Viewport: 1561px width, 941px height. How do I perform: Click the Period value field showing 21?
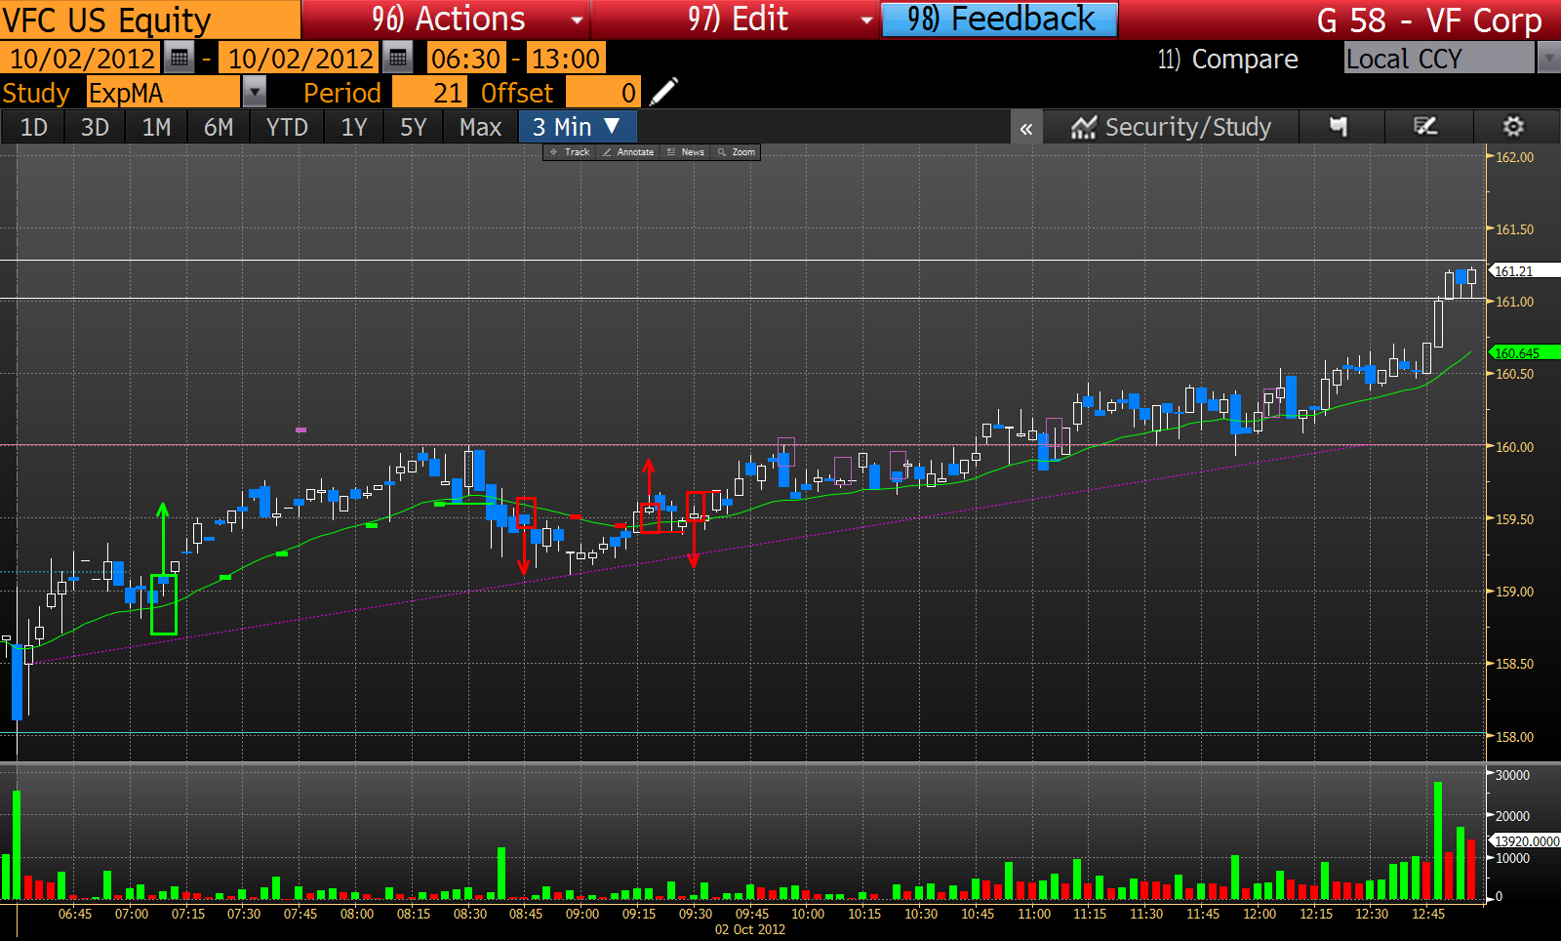click(429, 93)
